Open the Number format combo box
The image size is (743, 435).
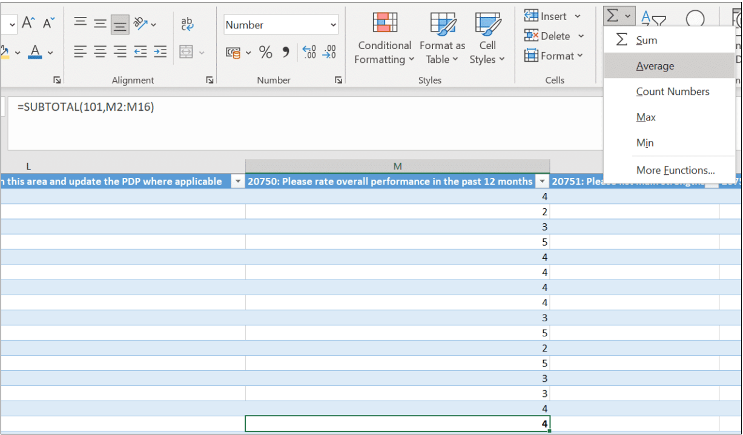tap(281, 25)
